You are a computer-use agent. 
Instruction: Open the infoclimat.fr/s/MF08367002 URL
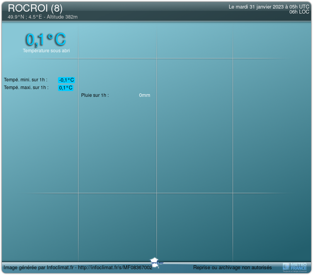tap(116, 268)
